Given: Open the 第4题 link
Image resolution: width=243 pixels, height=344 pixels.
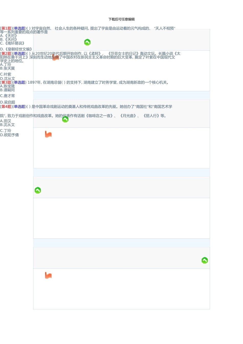Looking at the screenshot, I should coord(6,106).
